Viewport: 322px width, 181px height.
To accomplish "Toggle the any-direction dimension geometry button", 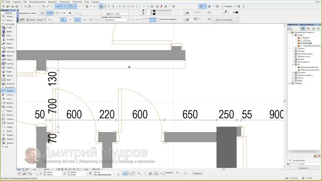I will pos(63,20).
